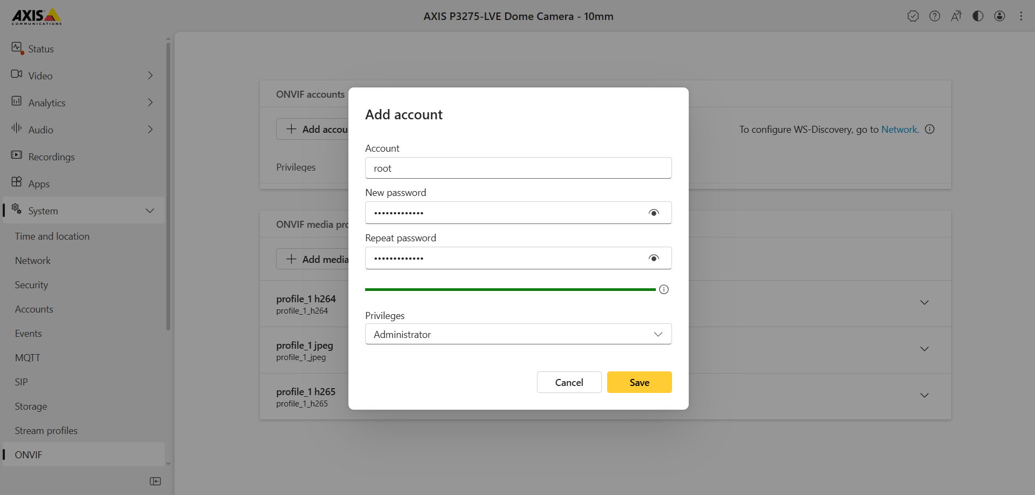Click the password strength info icon
The image size is (1035, 495).
tap(664, 289)
